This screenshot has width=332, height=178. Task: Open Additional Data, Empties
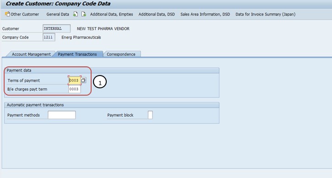click(111, 14)
